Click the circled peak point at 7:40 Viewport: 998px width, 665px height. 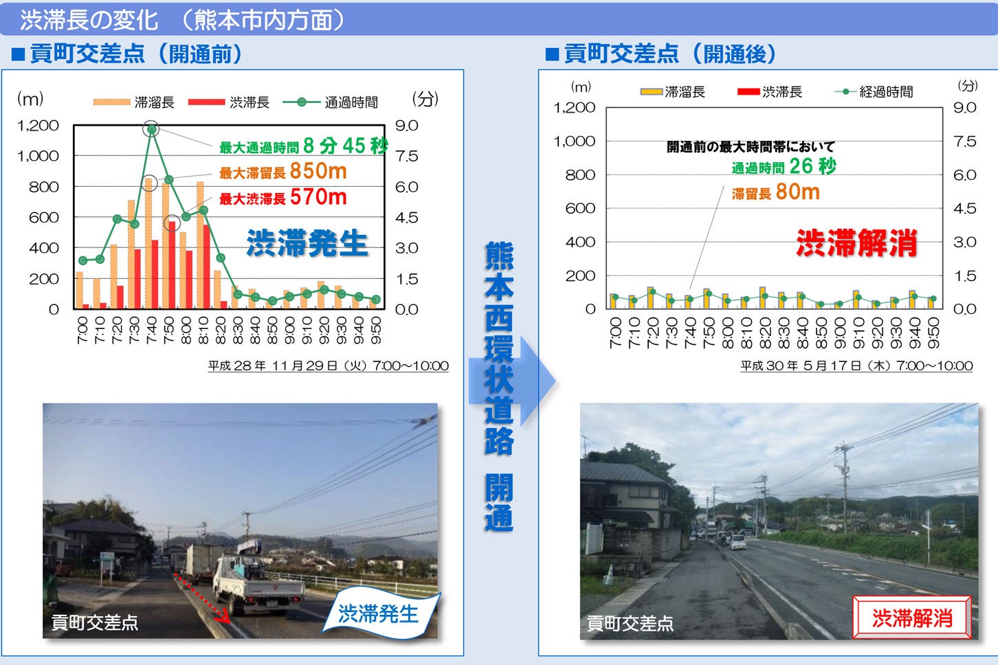pos(151,128)
